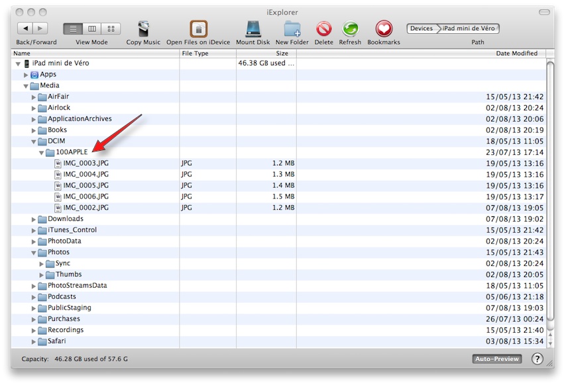
Task: Click the DCIM folder icon
Action: point(42,142)
